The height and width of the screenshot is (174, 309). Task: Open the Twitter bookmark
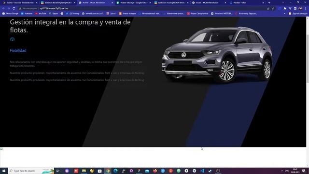[72, 14]
